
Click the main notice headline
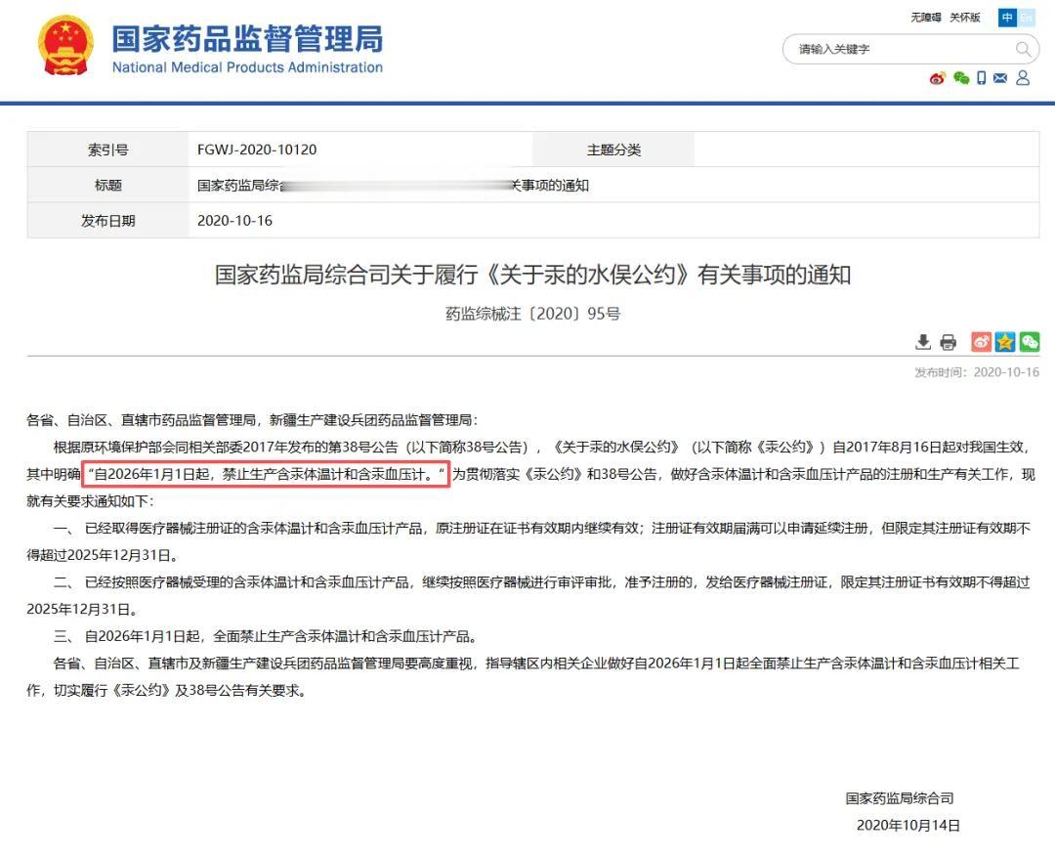tap(533, 275)
